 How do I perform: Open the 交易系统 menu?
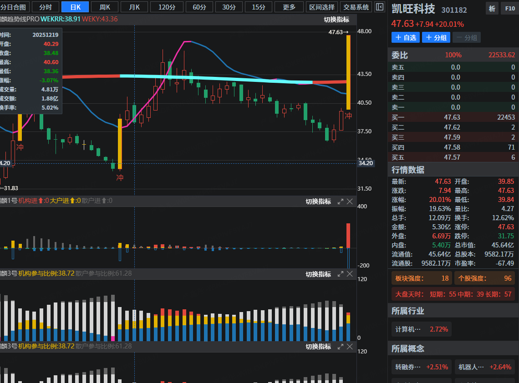(356, 7)
